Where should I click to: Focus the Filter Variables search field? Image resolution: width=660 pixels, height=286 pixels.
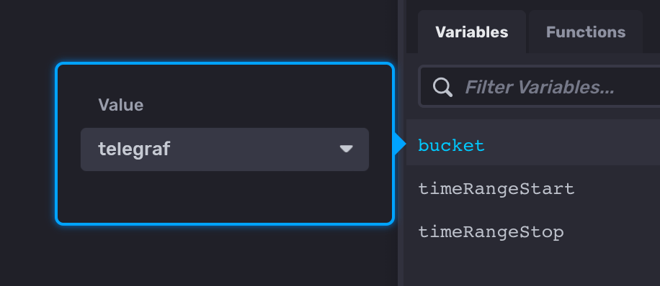540,87
